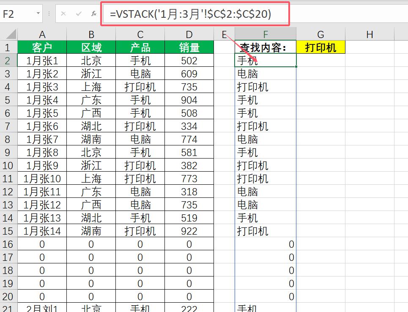Open the Name Box dropdown arrow
Screen dimensions: 408x312
click(x=38, y=13)
